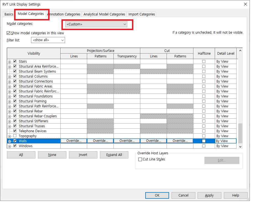
Task: Click Projection Patterns Override button for Walls
Action: click(x=100, y=141)
